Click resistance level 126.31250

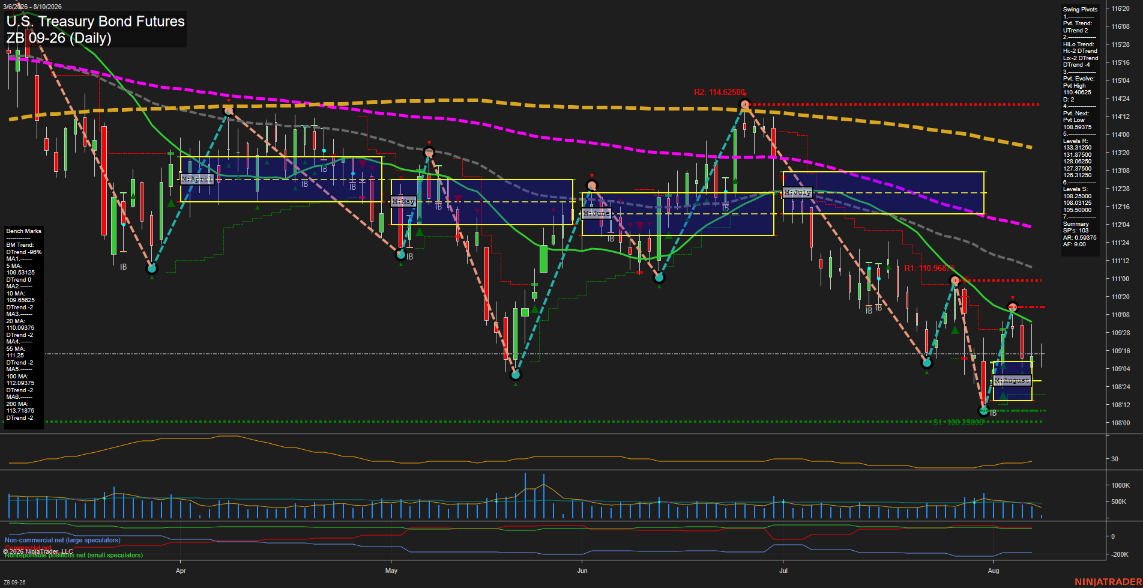[x=1078, y=175]
